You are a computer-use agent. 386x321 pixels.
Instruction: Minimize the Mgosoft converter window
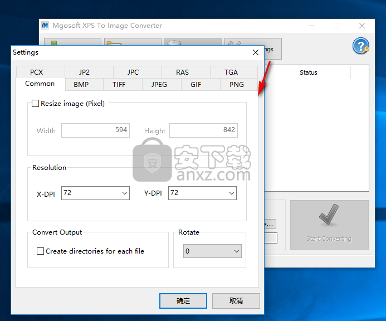pos(311,26)
